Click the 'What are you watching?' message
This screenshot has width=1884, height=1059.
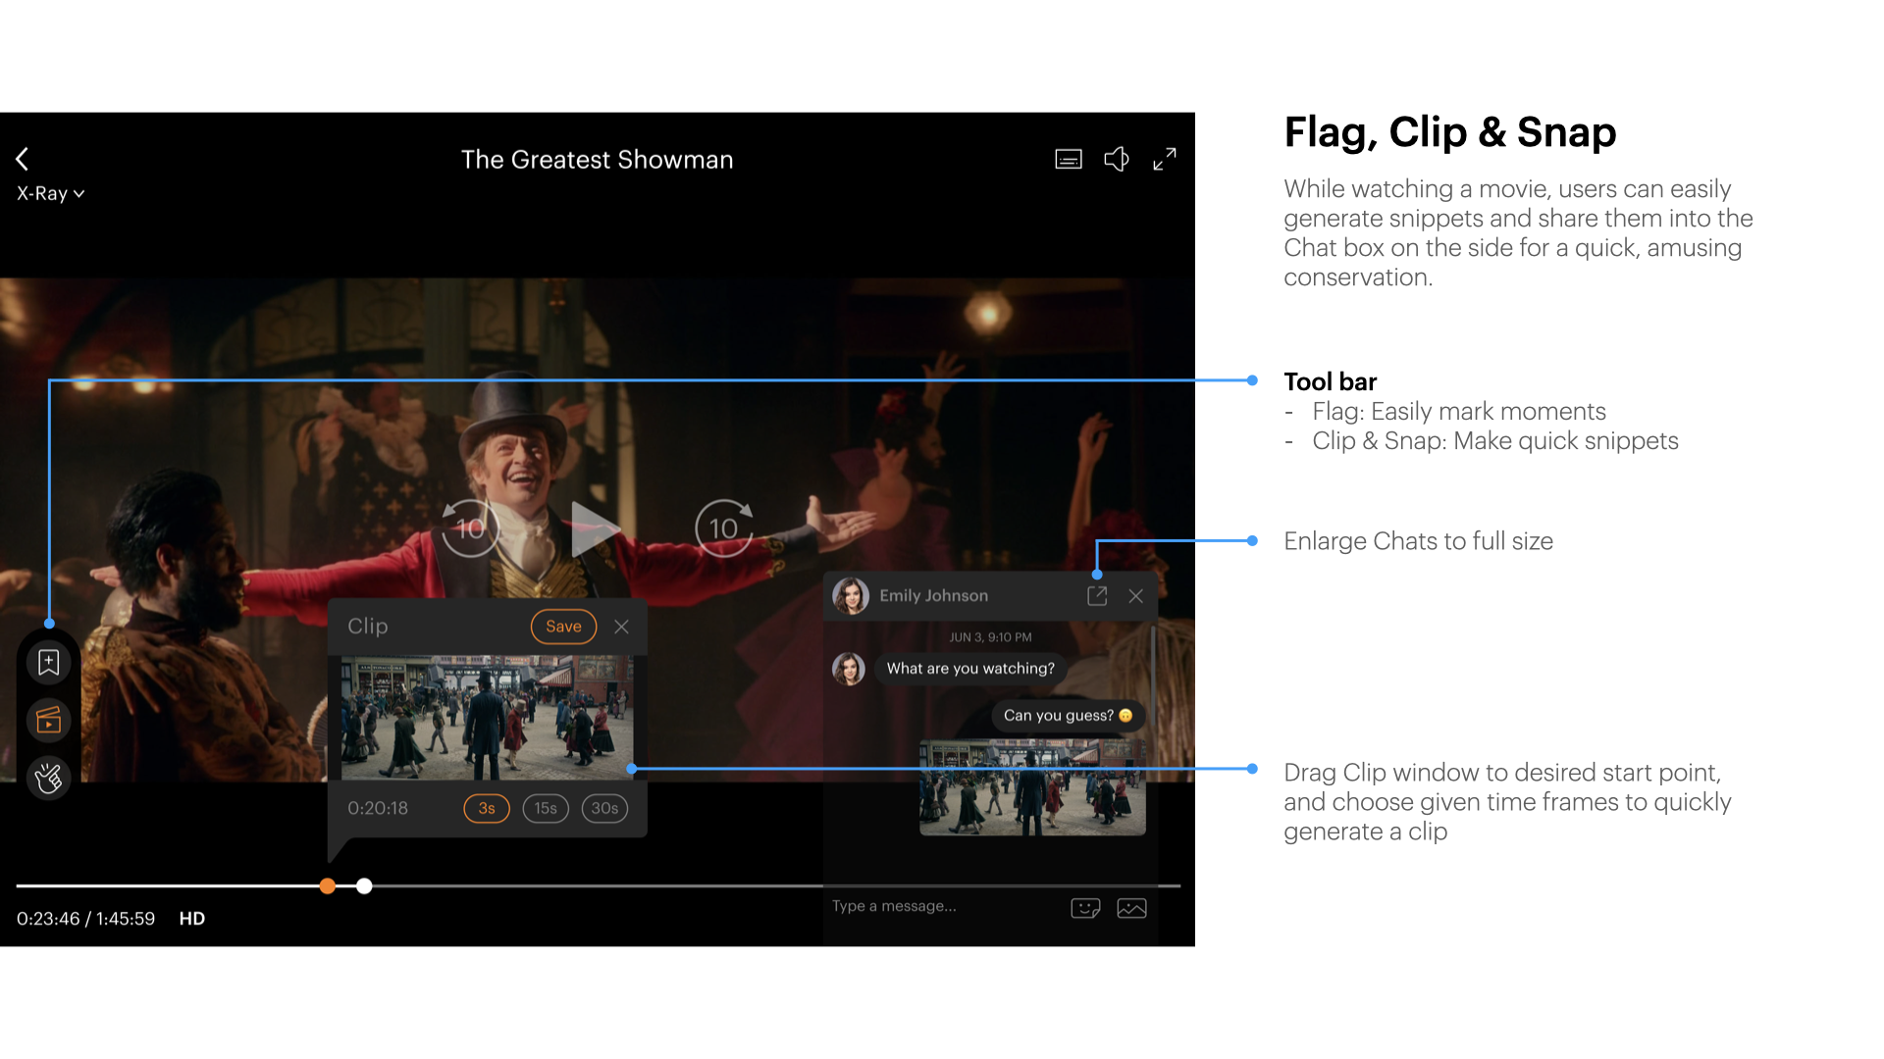click(970, 669)
